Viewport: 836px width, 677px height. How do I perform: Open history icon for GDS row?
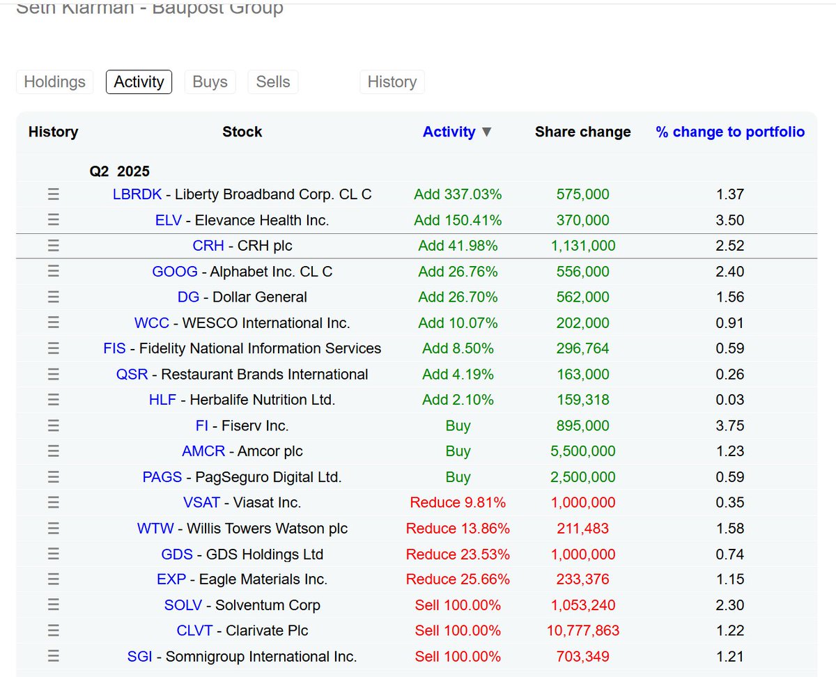[54, 554]
